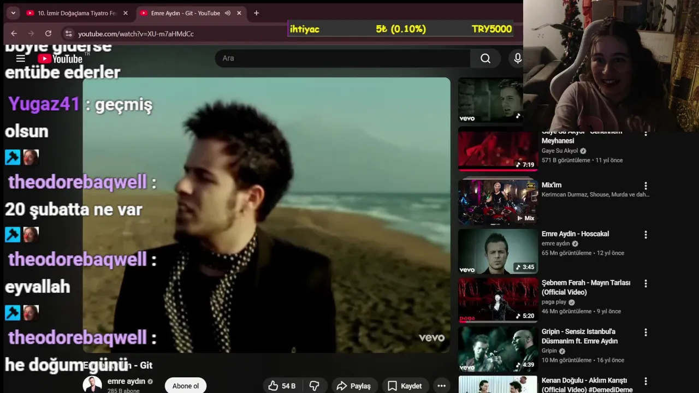Open the YouTube hamburger guide menu
Image resolution: width=699 pixels, height=393 pixels.
21,58
